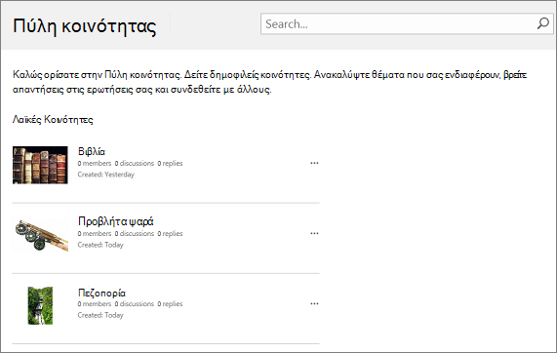Click the search magnifier icon
The width and height of the screenshot is (557, 353).
pyautogui.click(x=542, y=23)
